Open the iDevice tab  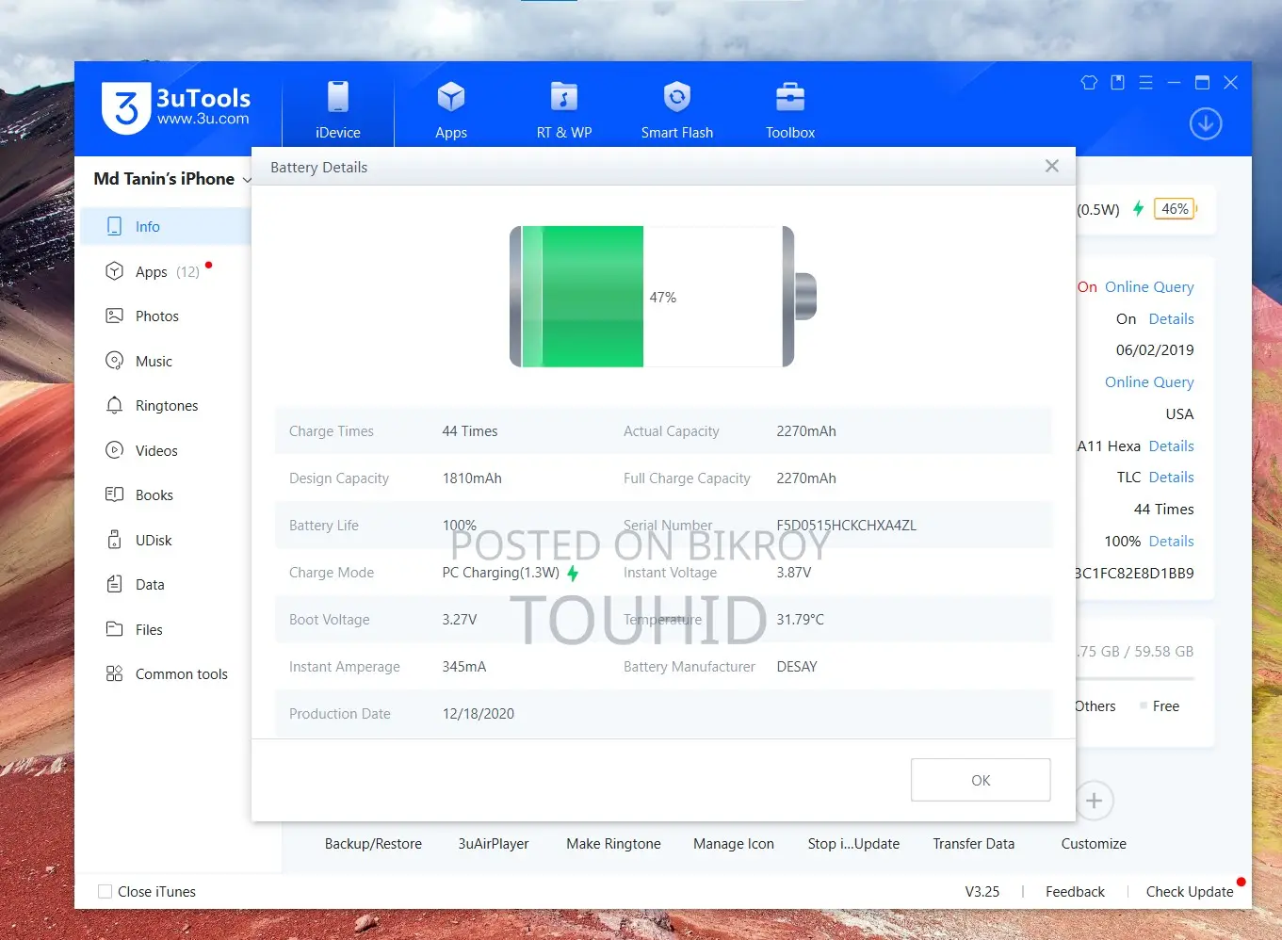338,110
